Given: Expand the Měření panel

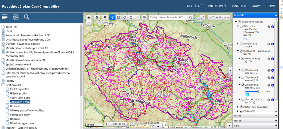Looking at the screenshot, I should (x=255, y=120).
